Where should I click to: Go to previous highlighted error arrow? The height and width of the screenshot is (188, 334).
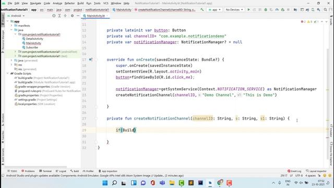(x=322, y=22)
